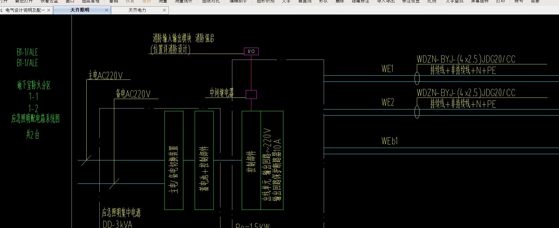Click the 共2台 green text
Viewport: 559px width, 228px height.
[33, 135]
